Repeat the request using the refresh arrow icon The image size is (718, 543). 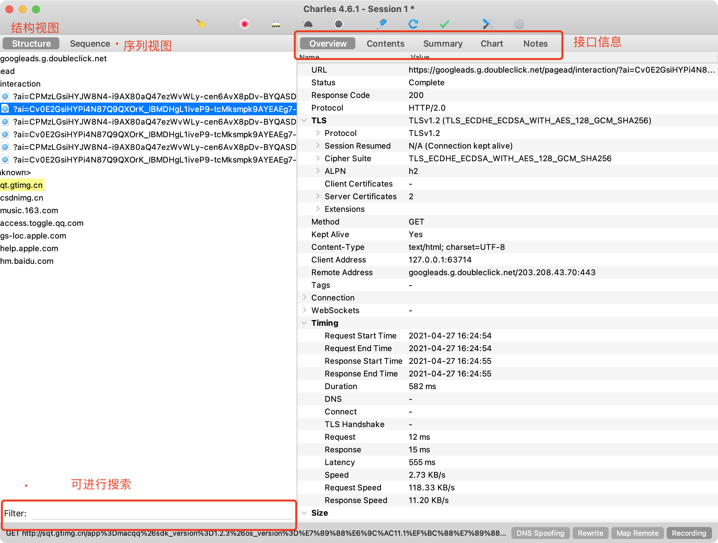[413, 24]
